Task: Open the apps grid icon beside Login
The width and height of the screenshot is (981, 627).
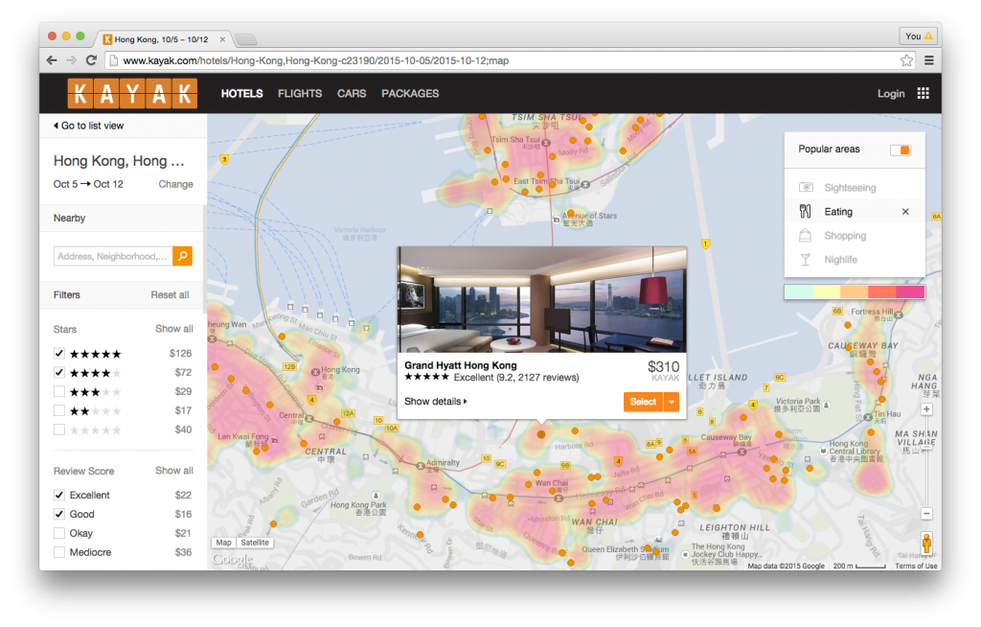Action: pyautogui.click(x=923, y=93)
